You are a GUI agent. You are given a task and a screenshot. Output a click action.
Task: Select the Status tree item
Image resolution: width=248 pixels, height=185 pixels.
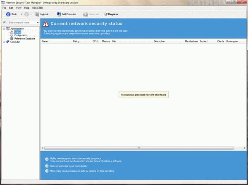pos(17,32)
